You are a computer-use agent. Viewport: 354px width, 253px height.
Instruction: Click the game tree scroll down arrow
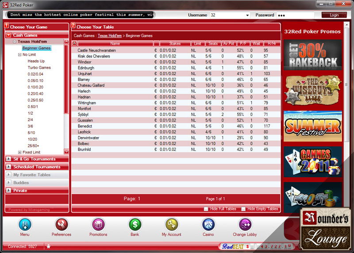coord(66,151)
